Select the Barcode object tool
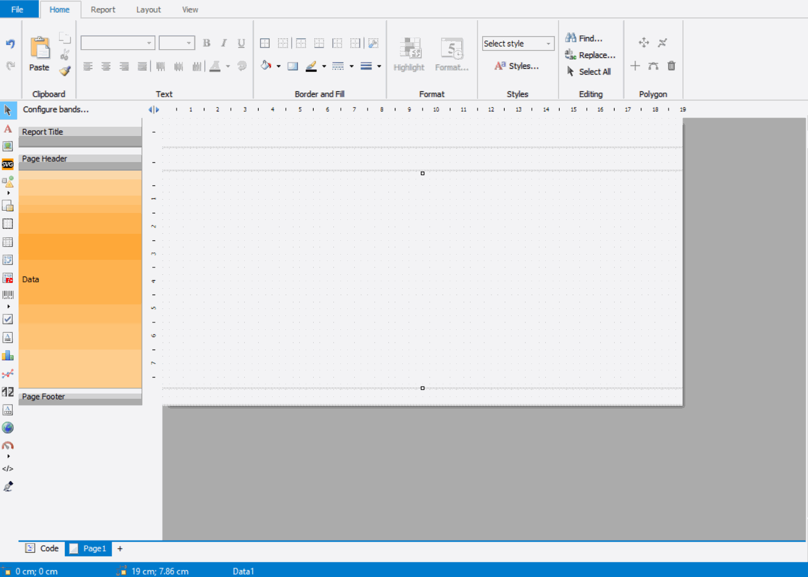The width and height of the screenshot is (808, 577). click(x=8, y=295)
